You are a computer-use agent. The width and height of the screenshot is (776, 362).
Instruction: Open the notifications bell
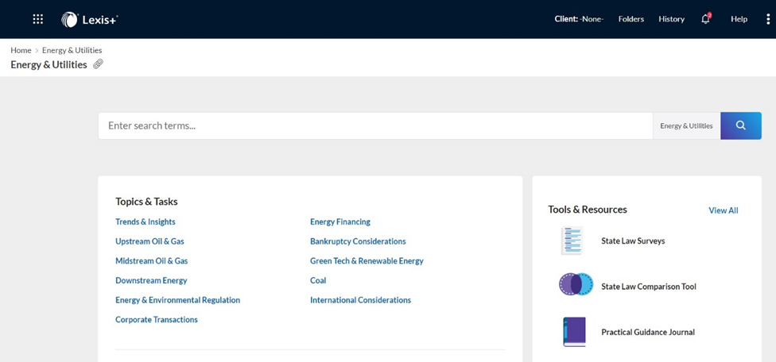(706, 19)
